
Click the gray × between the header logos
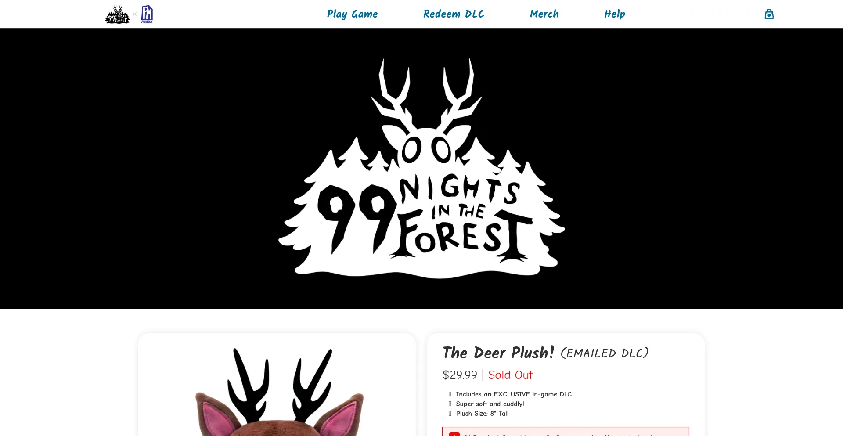(135, 14)
